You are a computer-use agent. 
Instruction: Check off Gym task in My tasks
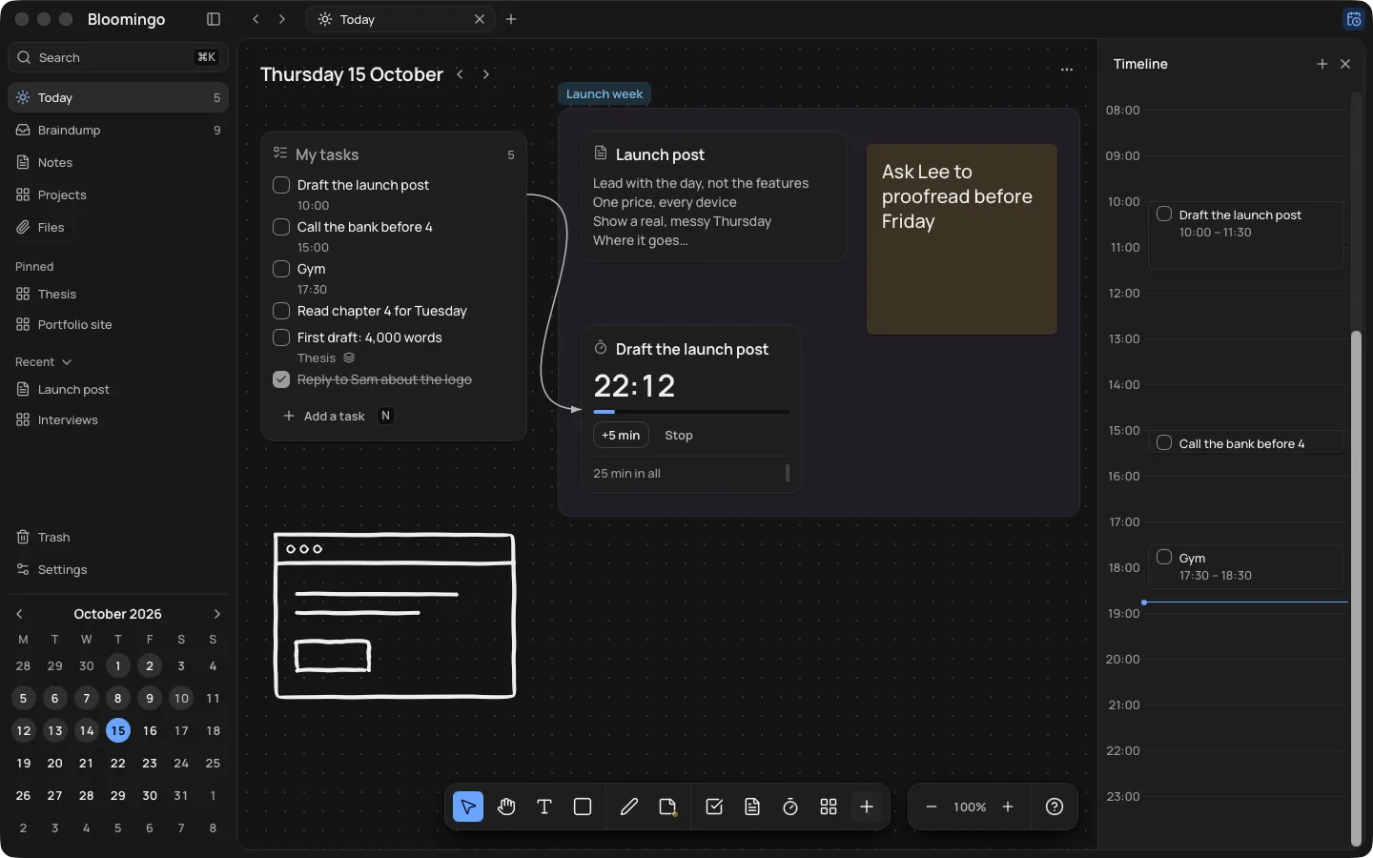tap(281, 269)
